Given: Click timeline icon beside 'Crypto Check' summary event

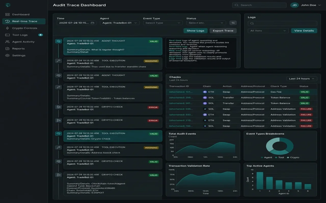Looking at the screenshot, I should [x=59, y=134].
